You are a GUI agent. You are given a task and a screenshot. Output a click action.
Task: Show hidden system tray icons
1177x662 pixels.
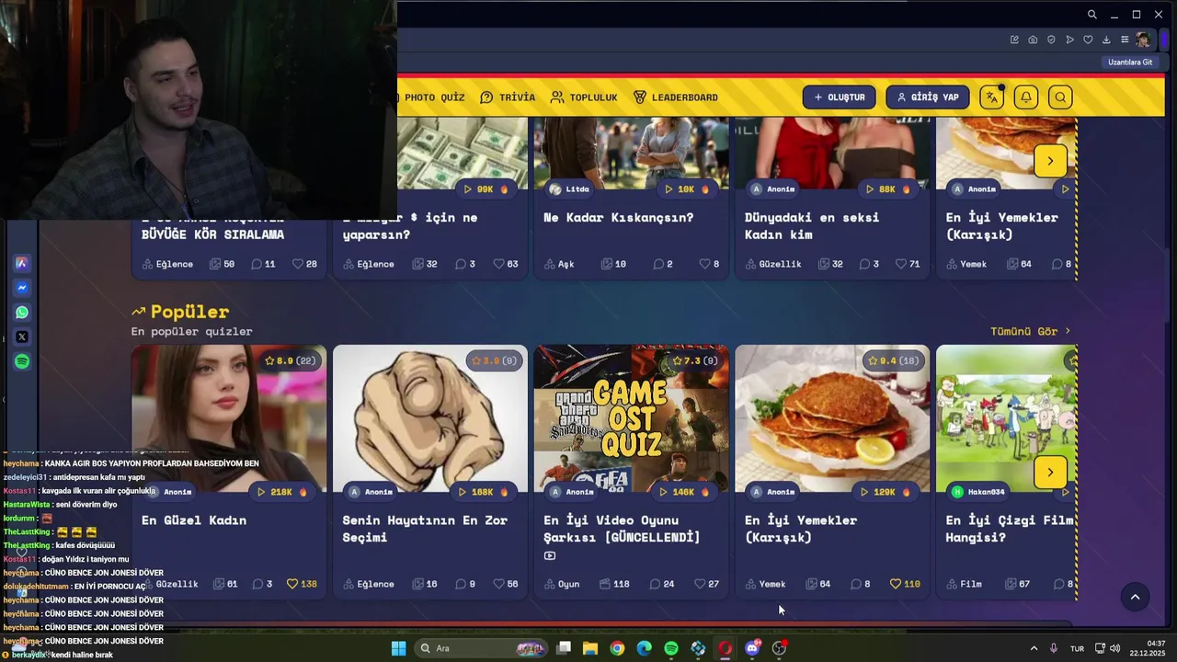[1034, 648]
